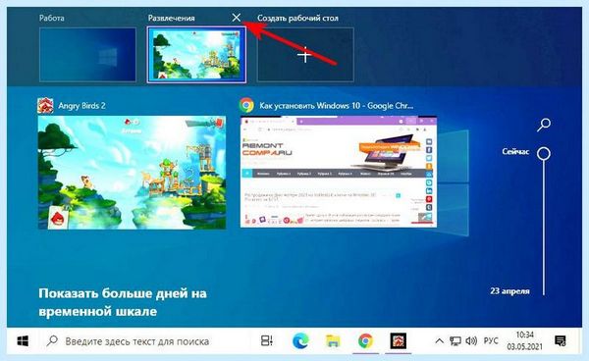Close the Развлечения virtual desktop

237,18
